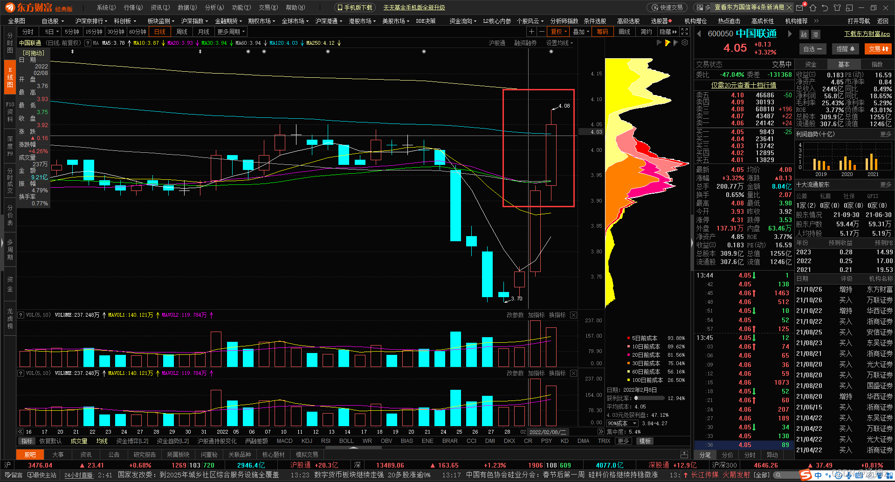Open help for the first VOL indicator
Viewport: 895px width, 482px height.
coord(21,315)
